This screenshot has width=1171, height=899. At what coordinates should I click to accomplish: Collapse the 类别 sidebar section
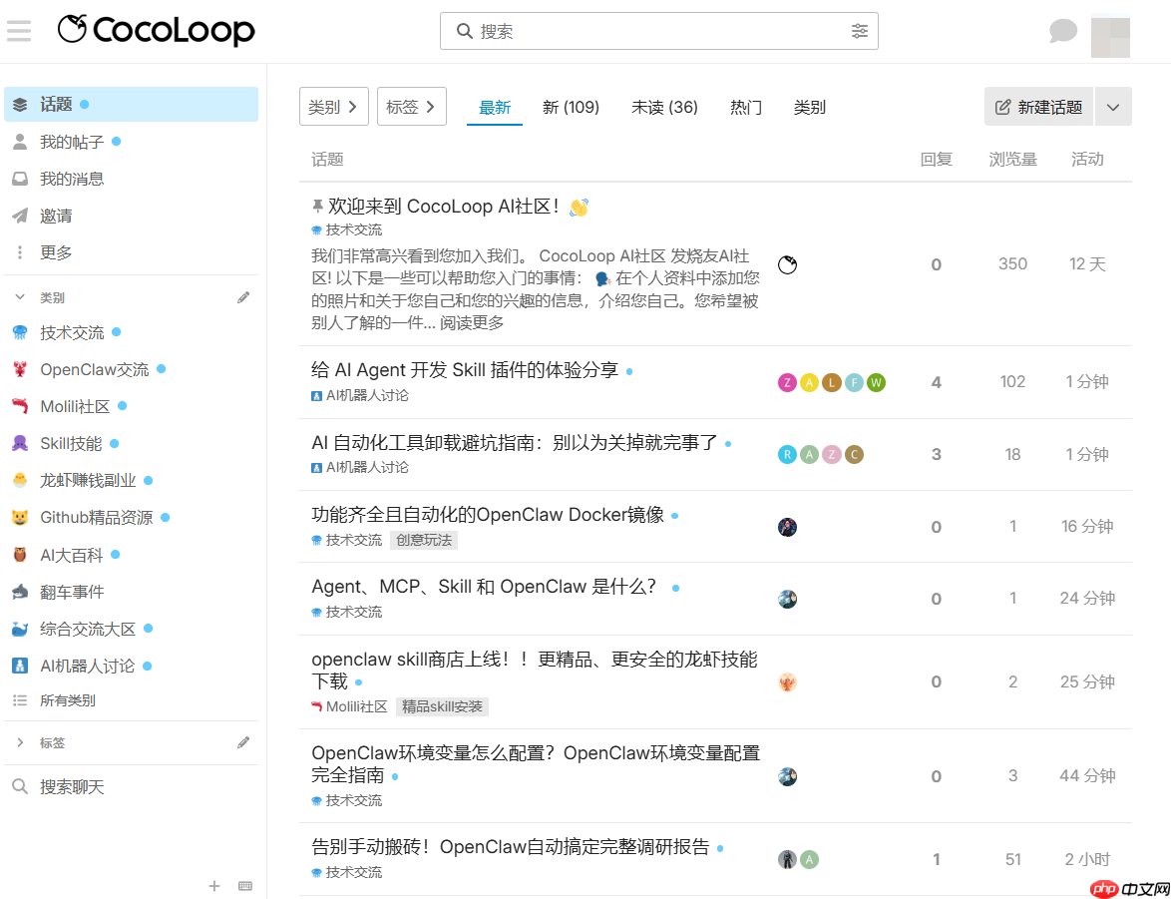(22, 296)
